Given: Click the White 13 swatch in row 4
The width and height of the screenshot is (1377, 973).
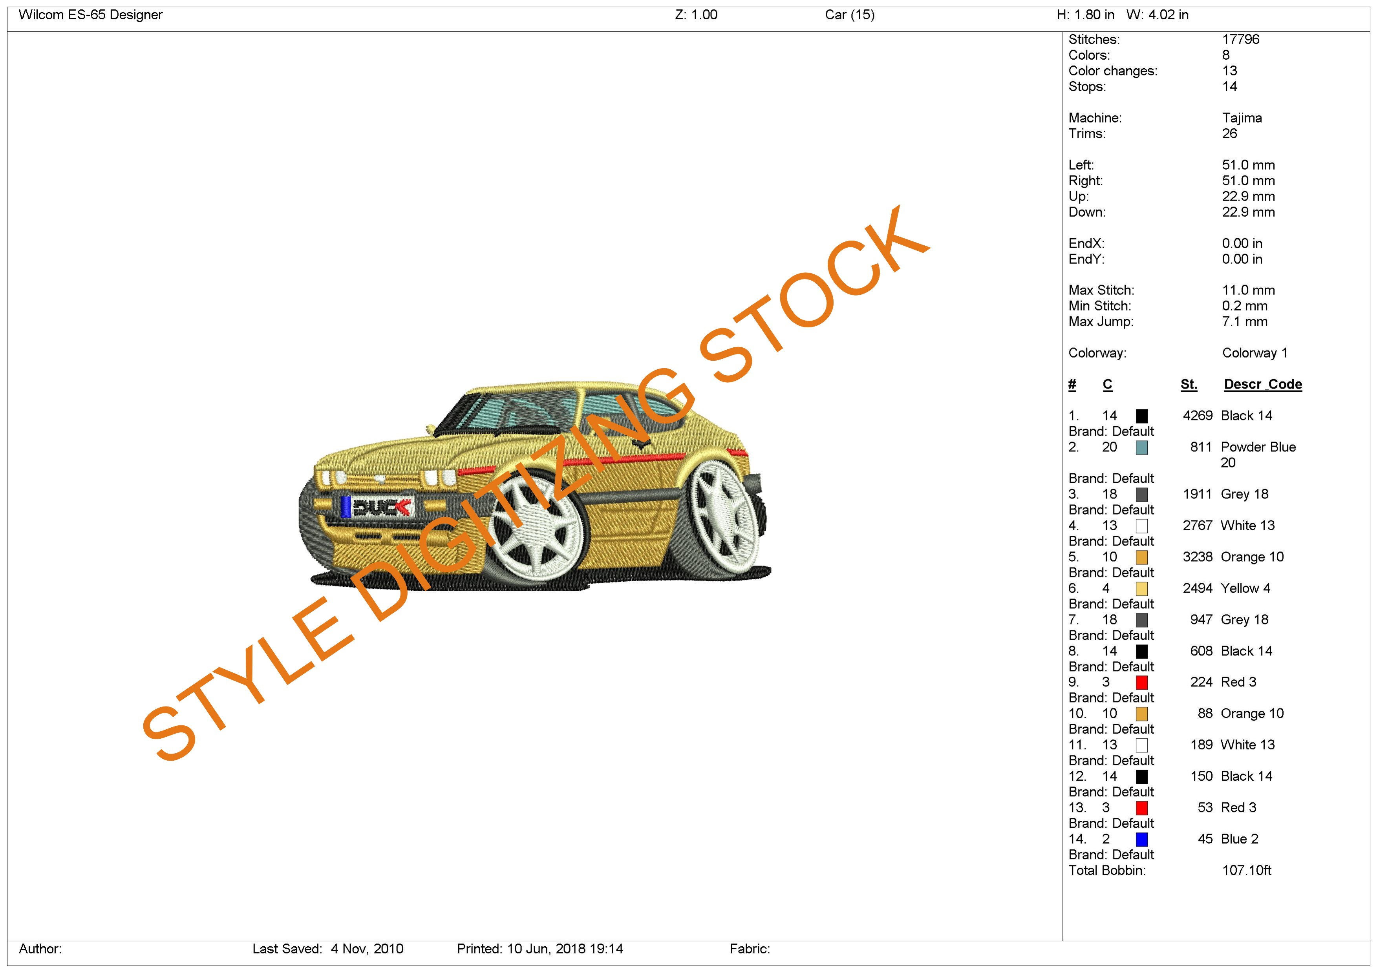Looking at the screenshot, I should tap(1141, 526).
